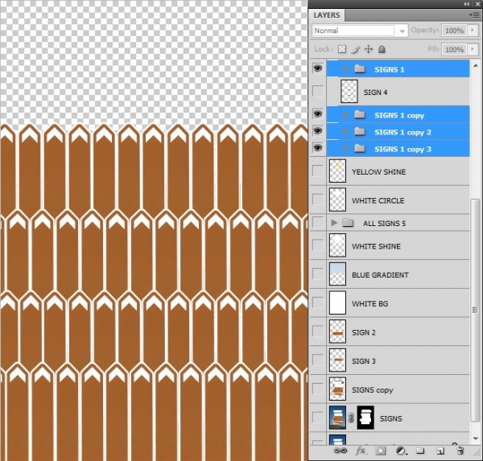Select the YELLOW SHINE layer thumbnail
Viewport: 483px width, 461px height.
point(337,171)
